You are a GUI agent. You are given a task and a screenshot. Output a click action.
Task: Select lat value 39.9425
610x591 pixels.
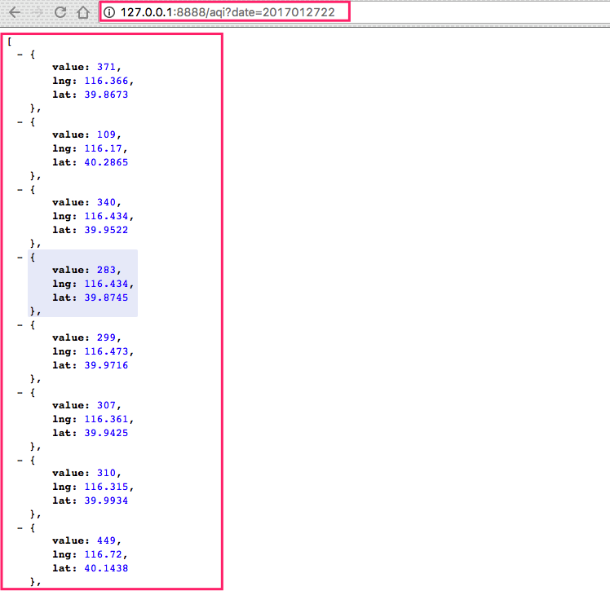(x=106, y=433)
